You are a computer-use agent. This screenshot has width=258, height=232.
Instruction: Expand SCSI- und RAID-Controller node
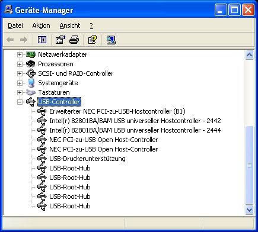tap(20, 73)
